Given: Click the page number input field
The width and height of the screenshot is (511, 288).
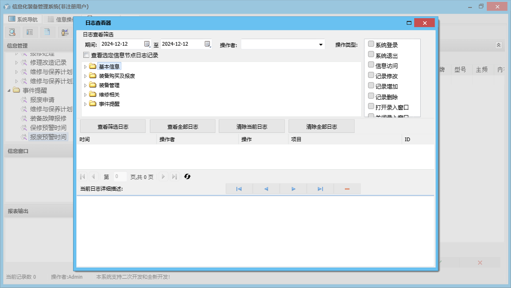Looking at the screenshot, I should tap(120, 177).
